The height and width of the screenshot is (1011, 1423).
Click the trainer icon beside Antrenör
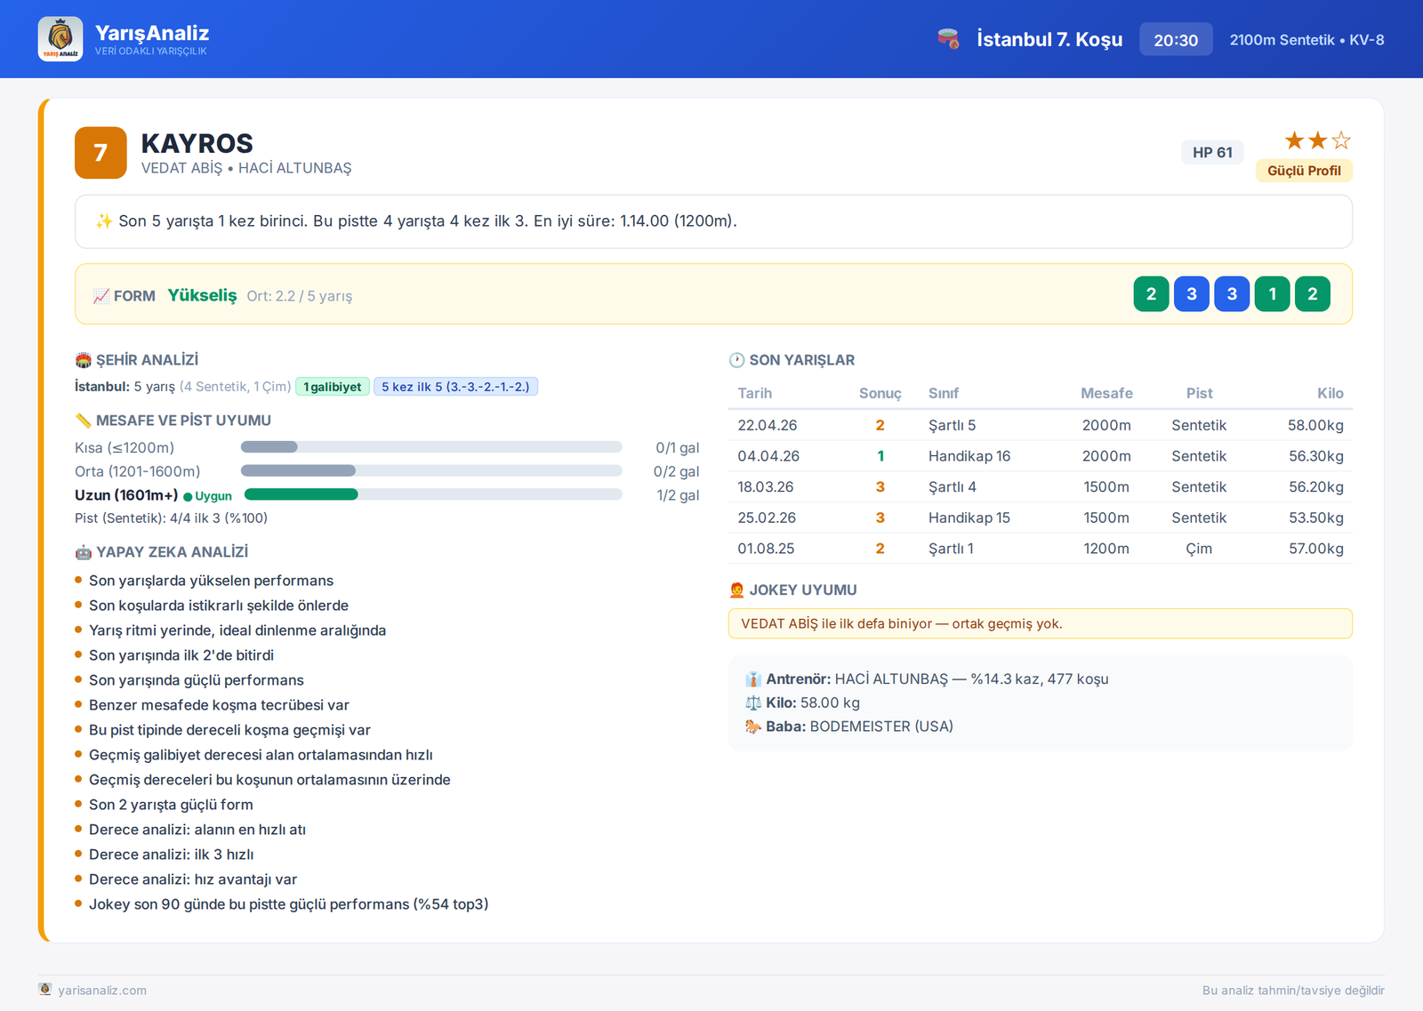click(x=753, y=679)
